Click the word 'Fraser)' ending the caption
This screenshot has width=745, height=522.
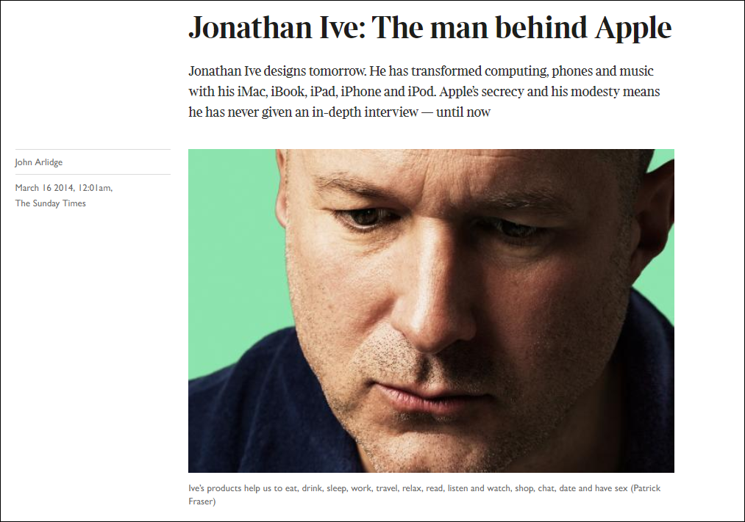click(202, 501)
